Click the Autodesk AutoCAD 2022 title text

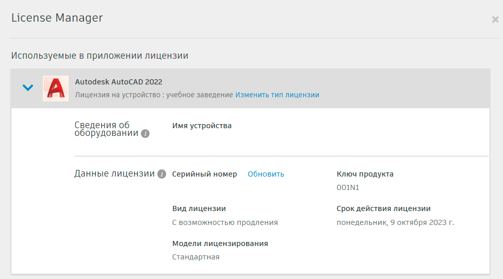point(119,82)
